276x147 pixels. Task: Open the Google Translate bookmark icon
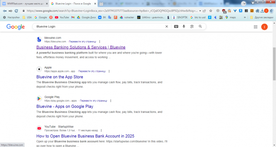(x=110, y=17)
